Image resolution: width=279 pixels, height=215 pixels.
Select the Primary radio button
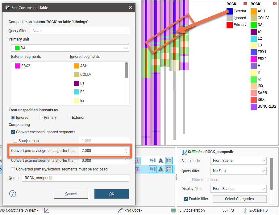point(41,118)
